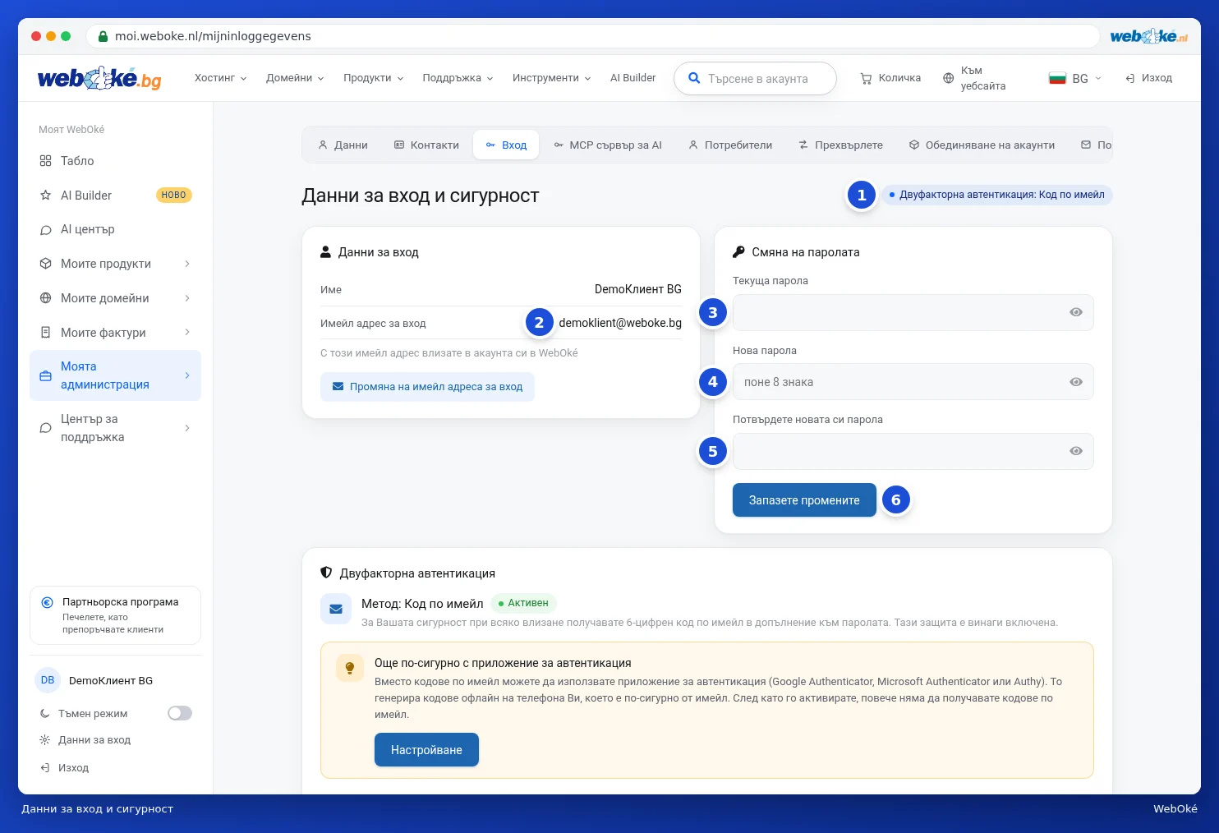Open the MCP сървър за AI tab
The image size is (1219, 833).
[608, 145]
